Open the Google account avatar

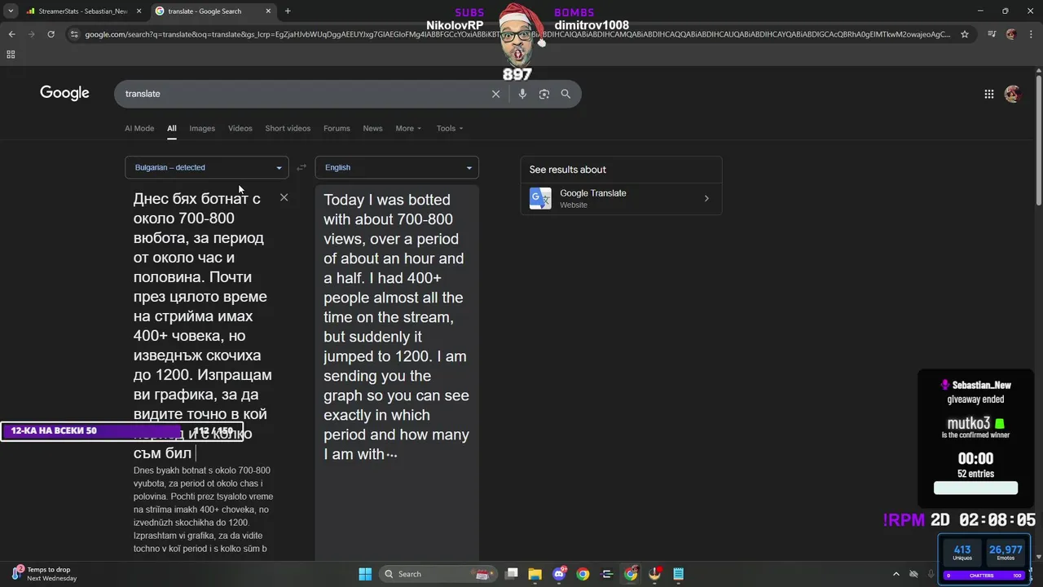point(1013,94)
